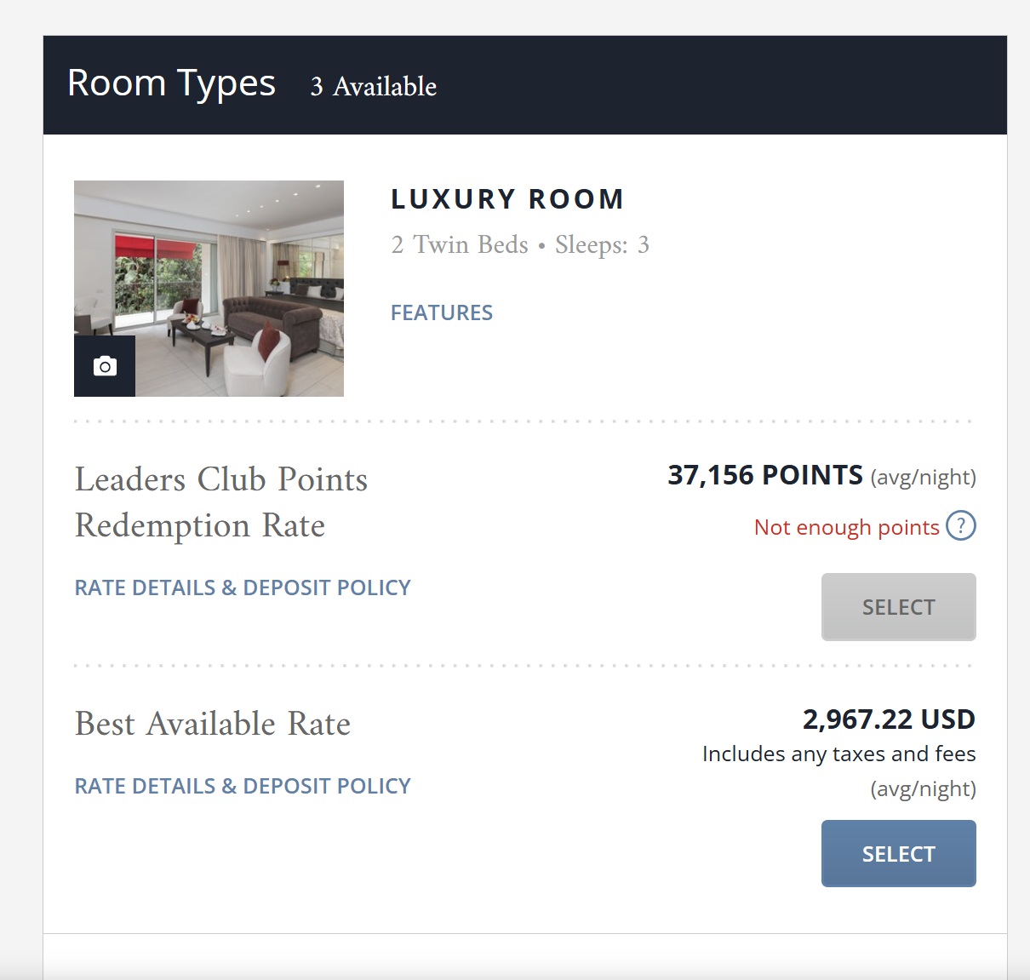Image resolution: width=1030 pixels, height=980 pixels.
Task: View deposit policy under Best Available Rate
Action: (243, 786)
